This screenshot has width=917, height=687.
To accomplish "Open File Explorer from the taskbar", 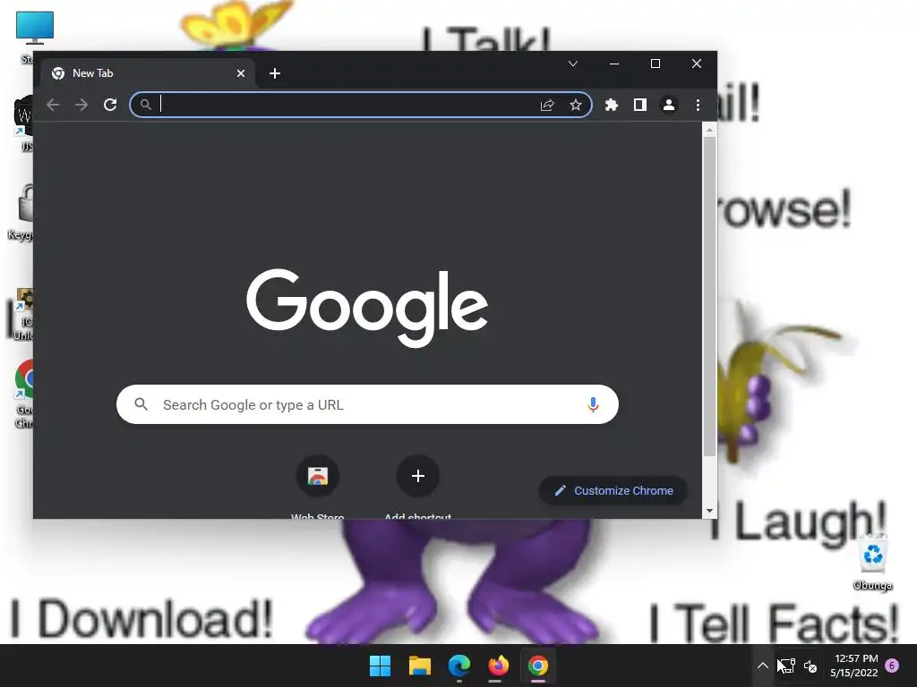I will click(420, 666).
